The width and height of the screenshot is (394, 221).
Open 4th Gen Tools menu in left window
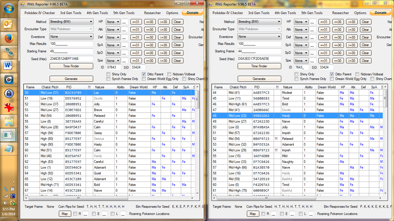(x=97, y=13)
